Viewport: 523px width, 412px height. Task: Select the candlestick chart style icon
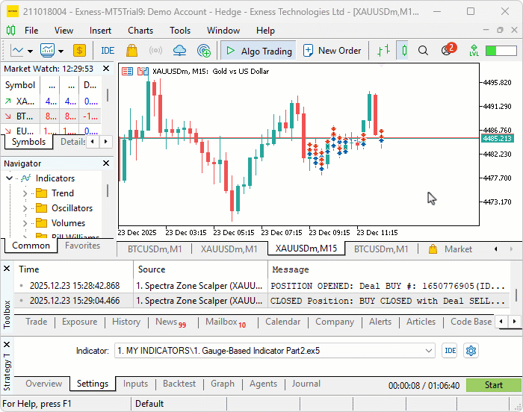click(404, 51)
